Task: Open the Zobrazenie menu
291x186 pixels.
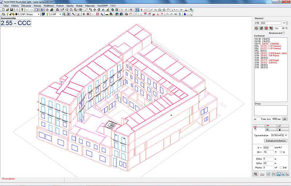Action: [26, 6]
